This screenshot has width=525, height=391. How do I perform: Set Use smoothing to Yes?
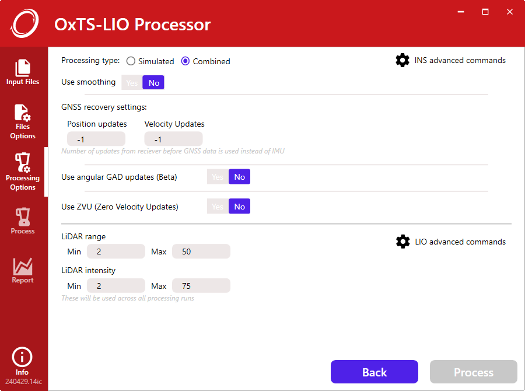pyautogui.click(x=132, y=82)
